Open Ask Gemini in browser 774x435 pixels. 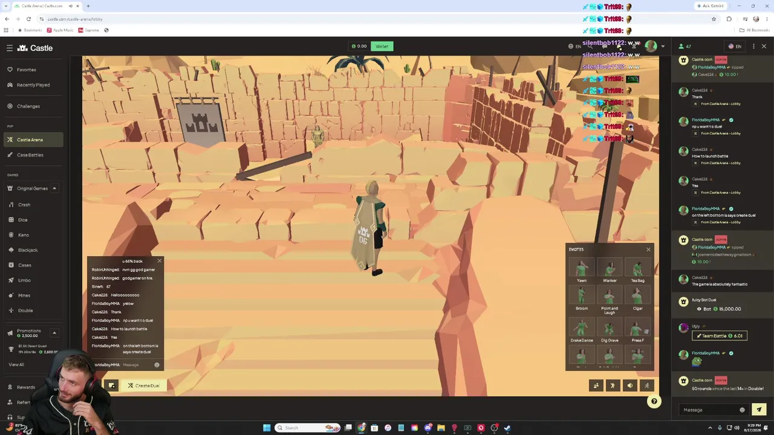tap(711, 6)
